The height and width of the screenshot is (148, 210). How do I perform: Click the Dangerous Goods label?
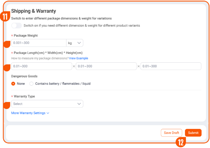[24, 76]
